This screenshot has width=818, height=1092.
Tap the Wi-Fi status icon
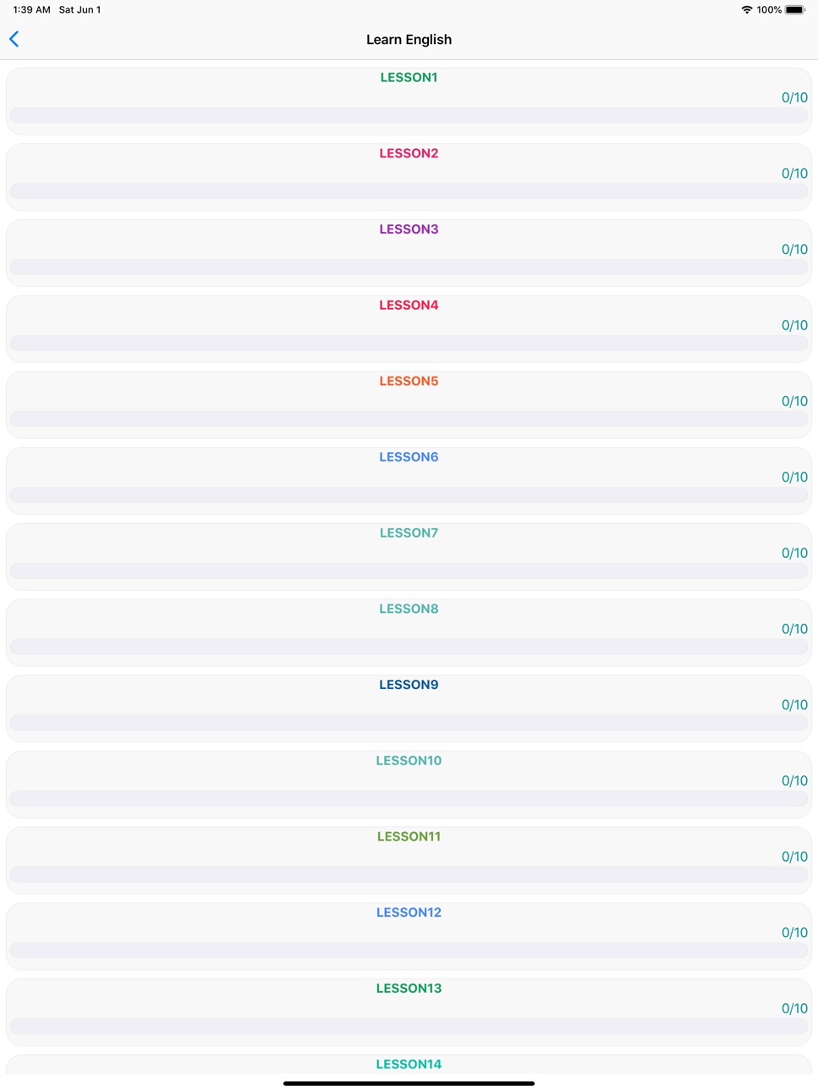746,10
